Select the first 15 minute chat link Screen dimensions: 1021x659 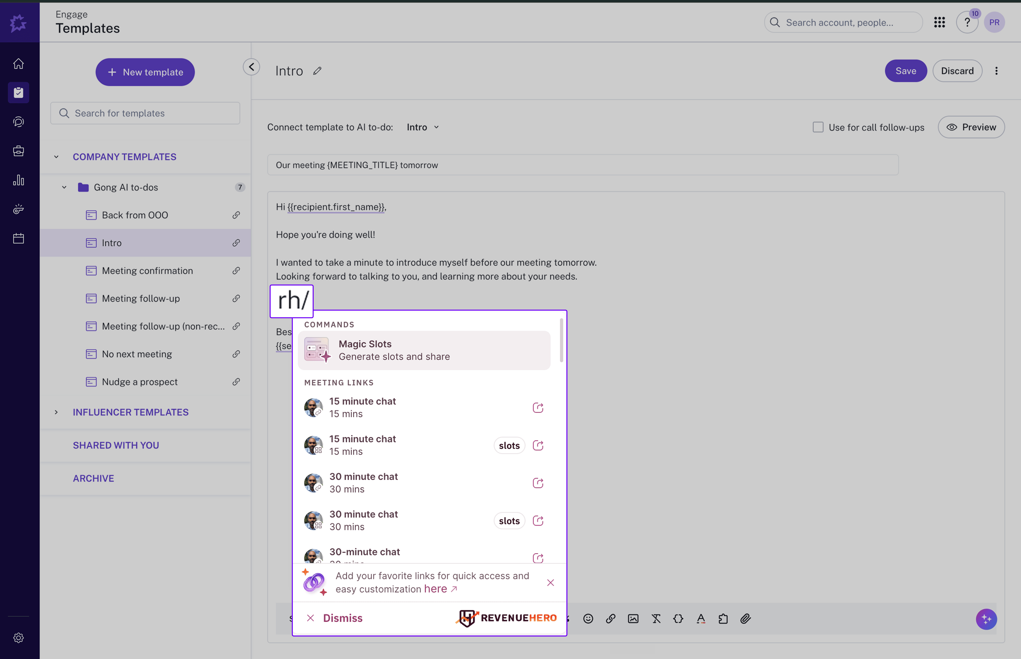tap(423, 407)
